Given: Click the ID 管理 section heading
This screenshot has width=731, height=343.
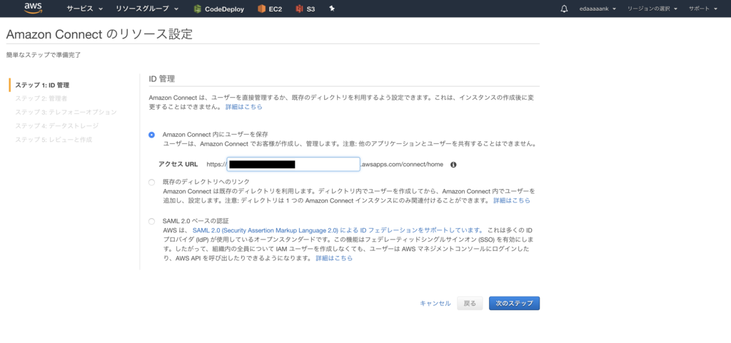Looking at the screenshot, I should pos(161,79).
